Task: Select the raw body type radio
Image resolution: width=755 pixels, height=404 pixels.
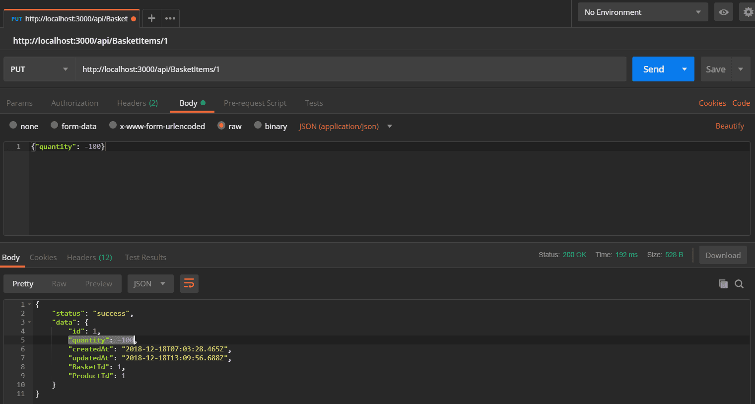Action: [221, 125]
